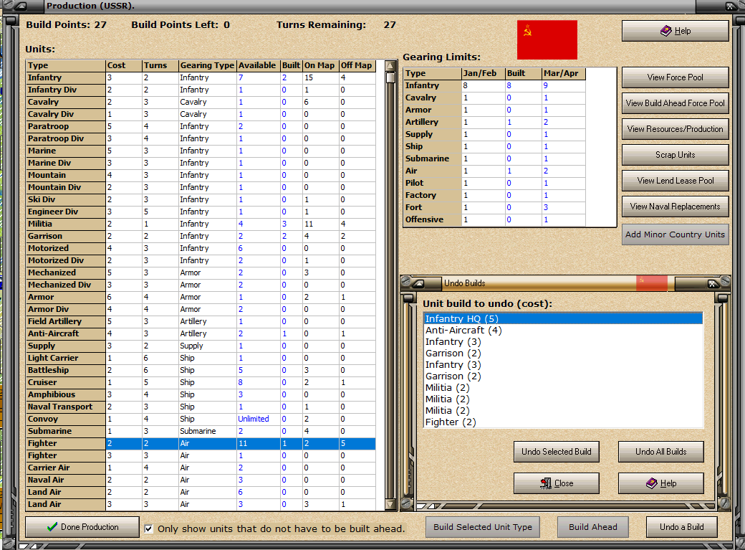
Task: Select the Convoy unit row
Action: point(201,419)
